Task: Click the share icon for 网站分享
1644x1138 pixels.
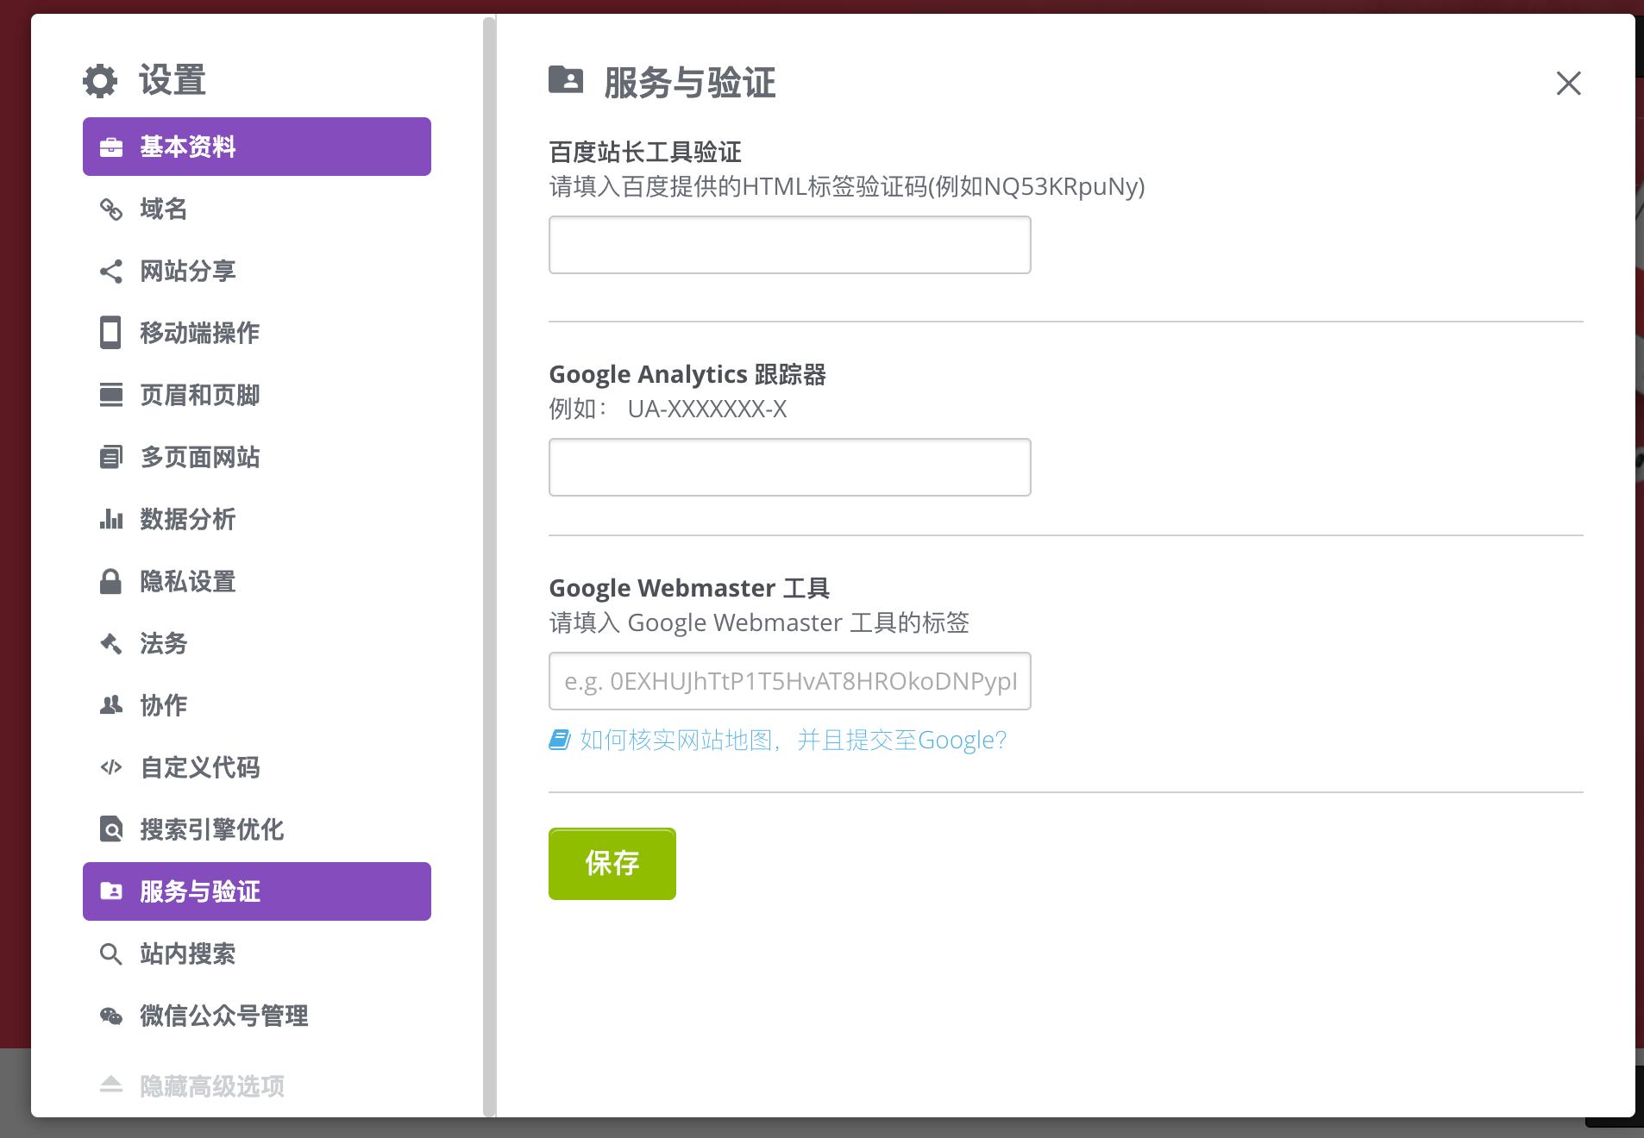Action: click(x=111, y=272)
